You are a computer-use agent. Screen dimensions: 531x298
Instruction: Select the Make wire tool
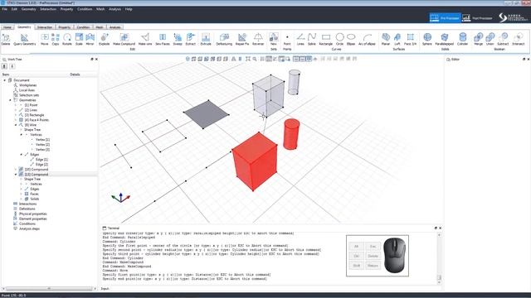click(145, 39)
